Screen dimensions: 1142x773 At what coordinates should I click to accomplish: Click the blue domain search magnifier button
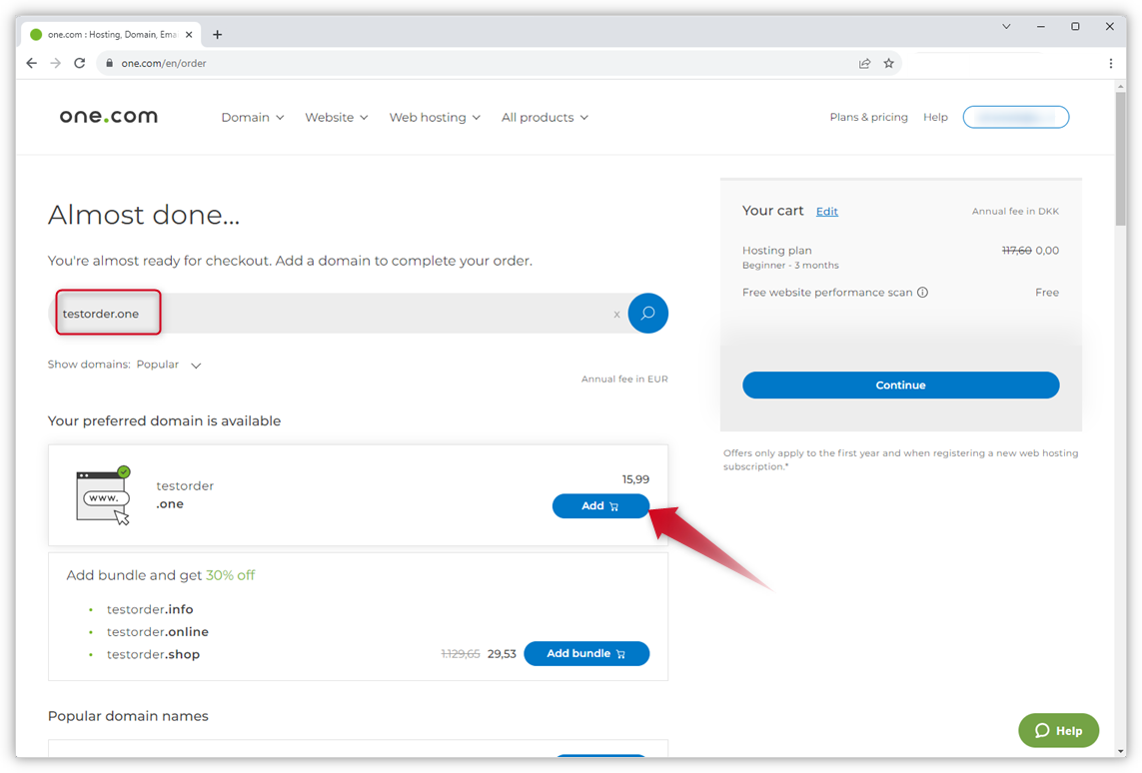point(647,314)
